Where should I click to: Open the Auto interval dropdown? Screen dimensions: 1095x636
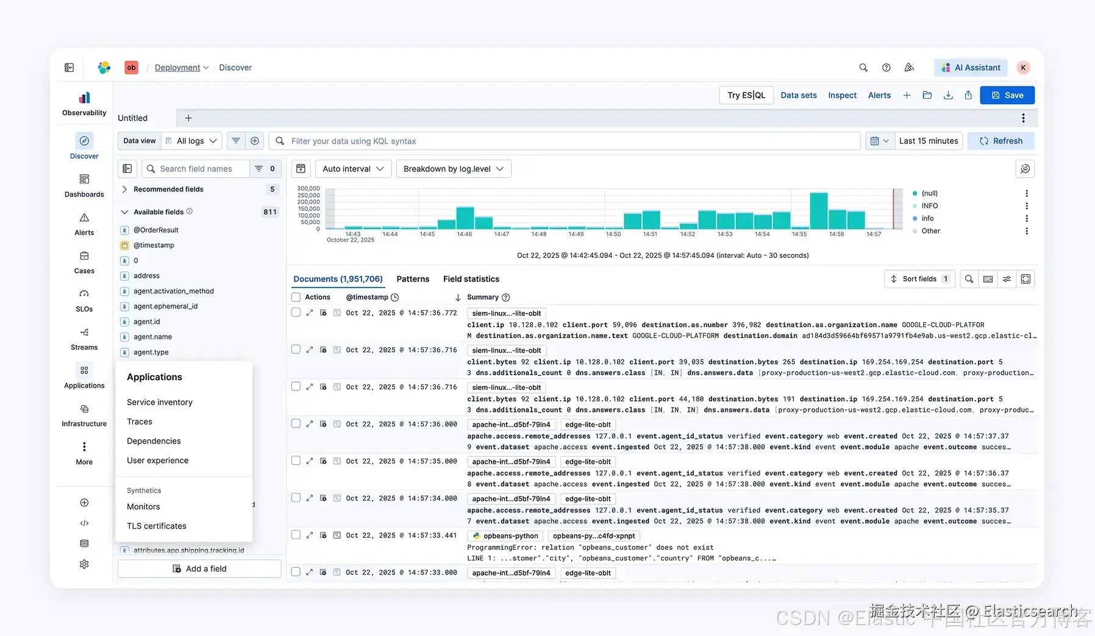click(353, 169)
